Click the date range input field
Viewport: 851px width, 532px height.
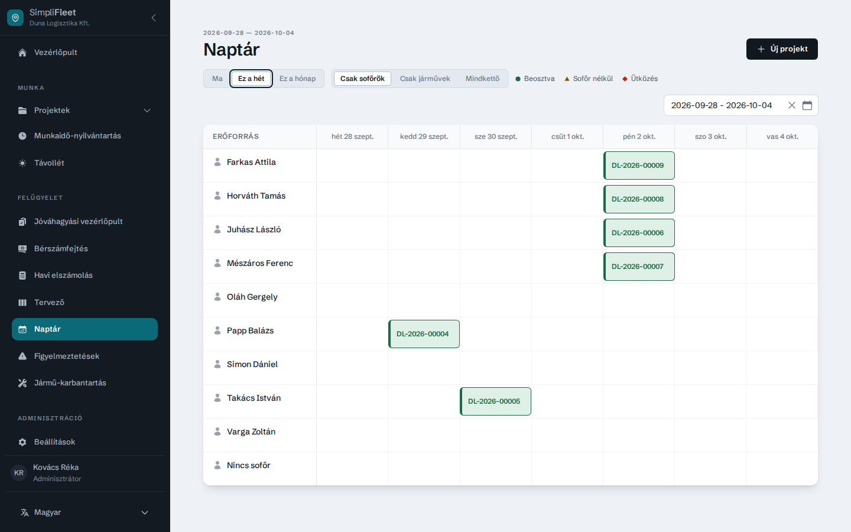point(740,105)
